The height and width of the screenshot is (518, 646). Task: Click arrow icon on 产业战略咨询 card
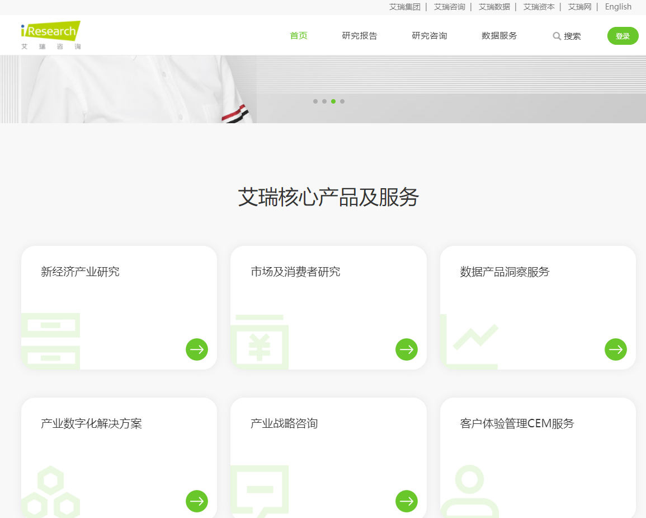407,501
